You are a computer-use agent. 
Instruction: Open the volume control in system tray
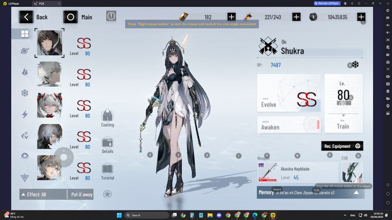(366, 215)
